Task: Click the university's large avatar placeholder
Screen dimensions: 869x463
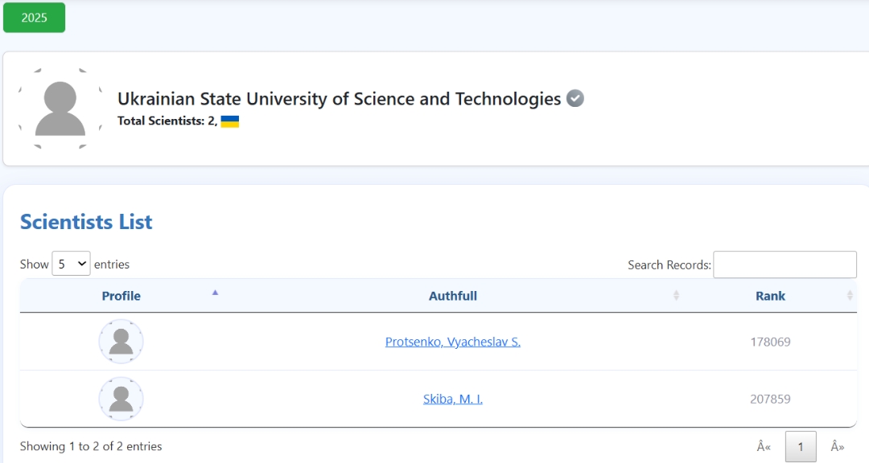Action: pos(60,109)
